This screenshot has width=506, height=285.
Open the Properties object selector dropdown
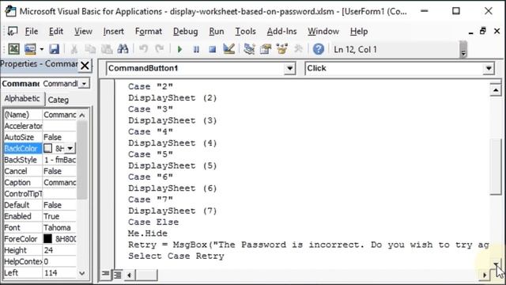[84, 84]
